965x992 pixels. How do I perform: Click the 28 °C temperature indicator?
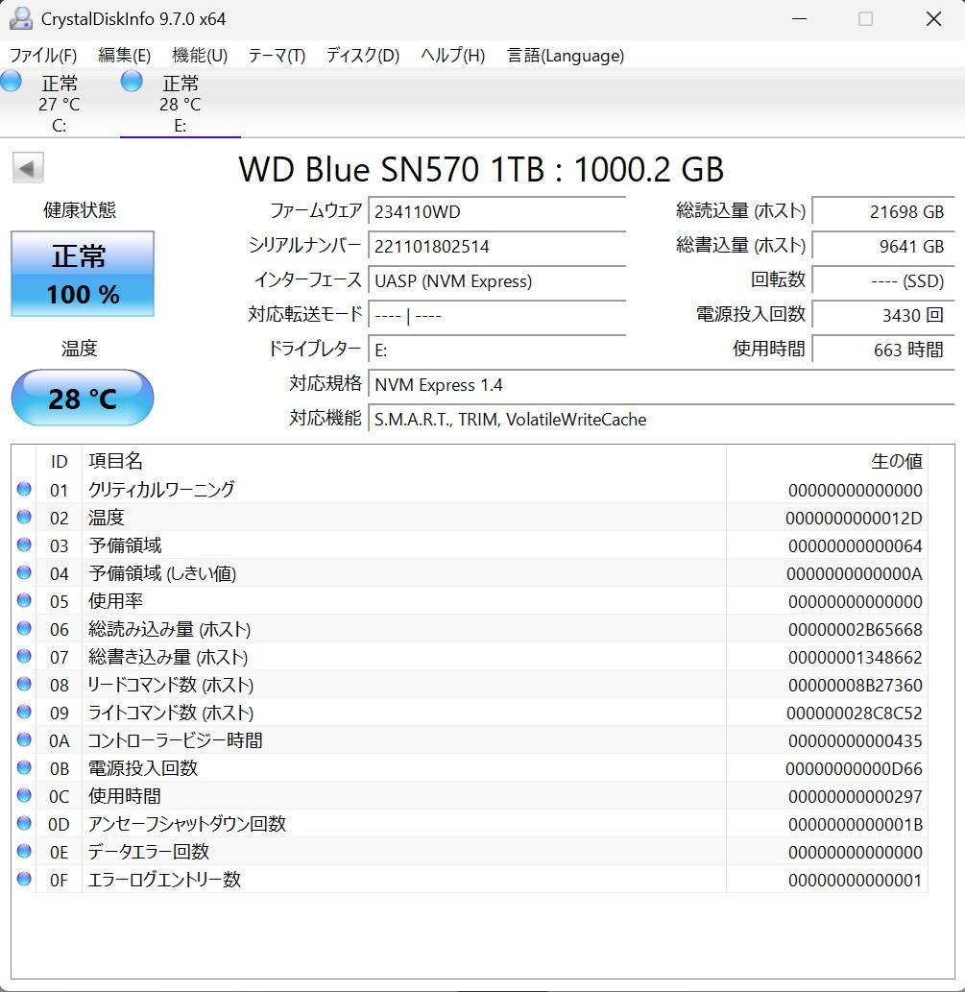(x=82, y=398)
